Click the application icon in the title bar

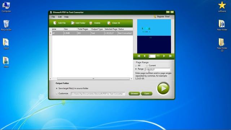pos(51,12)
